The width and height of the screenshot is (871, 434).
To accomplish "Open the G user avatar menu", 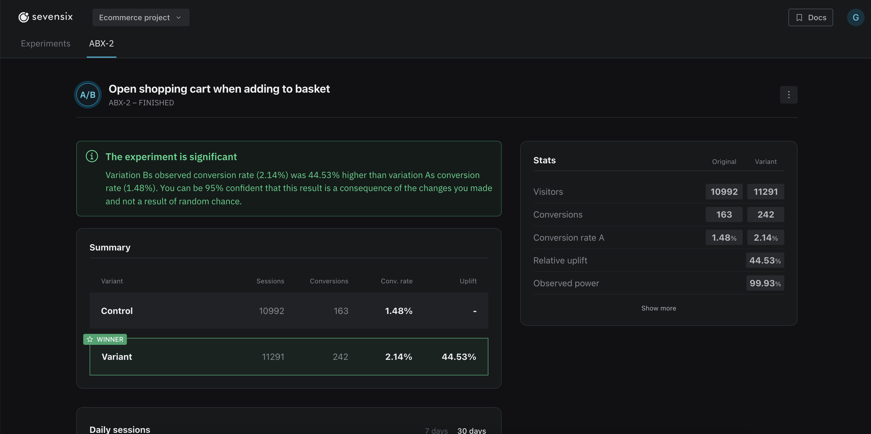I will click(855, 18).
